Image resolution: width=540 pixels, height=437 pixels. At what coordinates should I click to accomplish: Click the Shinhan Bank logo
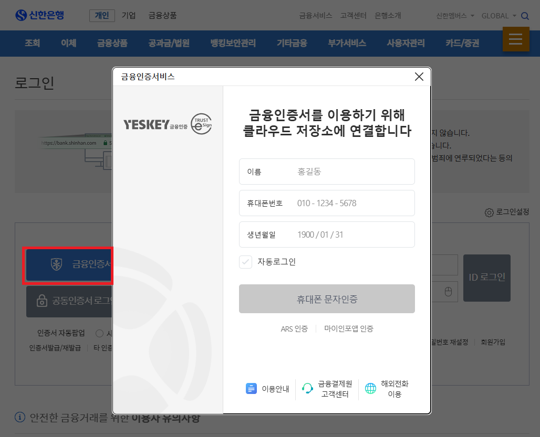click(x=39, y=15)
